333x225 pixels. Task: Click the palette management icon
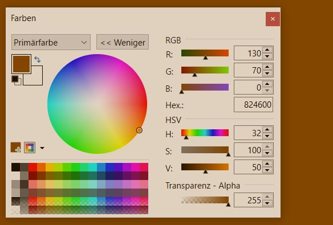click(x=30, y=148)
